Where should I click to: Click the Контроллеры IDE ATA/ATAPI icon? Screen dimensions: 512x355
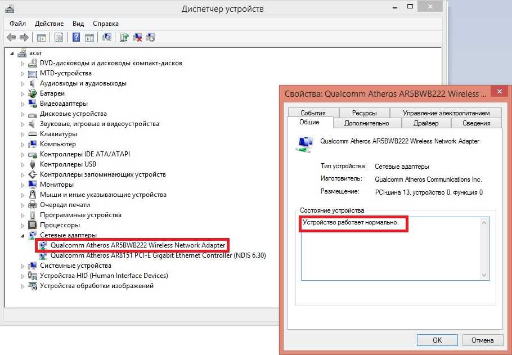click(32, 155)
